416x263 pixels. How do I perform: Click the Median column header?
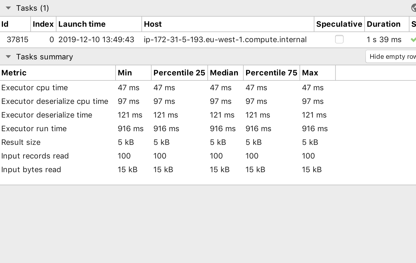click(x=226, y=73)
